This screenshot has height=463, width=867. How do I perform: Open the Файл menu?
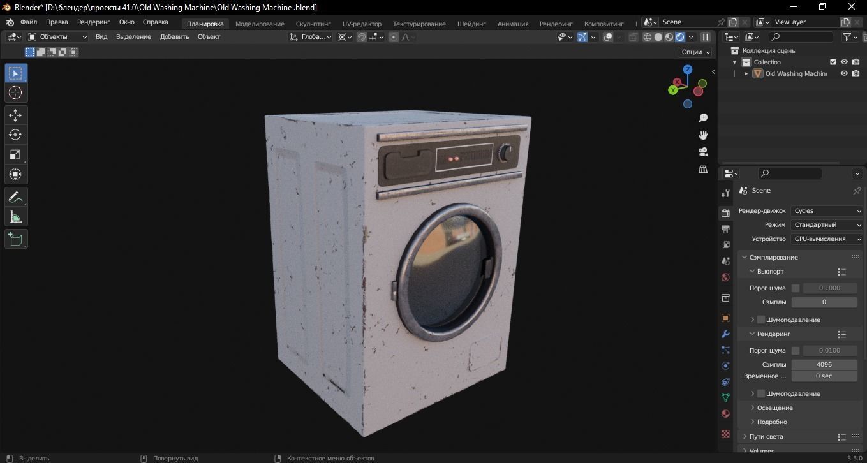click(29, 22)
